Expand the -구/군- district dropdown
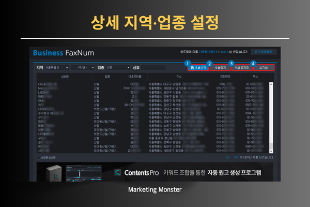The width and height of the screenshot is (310, 207). [x=83, y=68]
